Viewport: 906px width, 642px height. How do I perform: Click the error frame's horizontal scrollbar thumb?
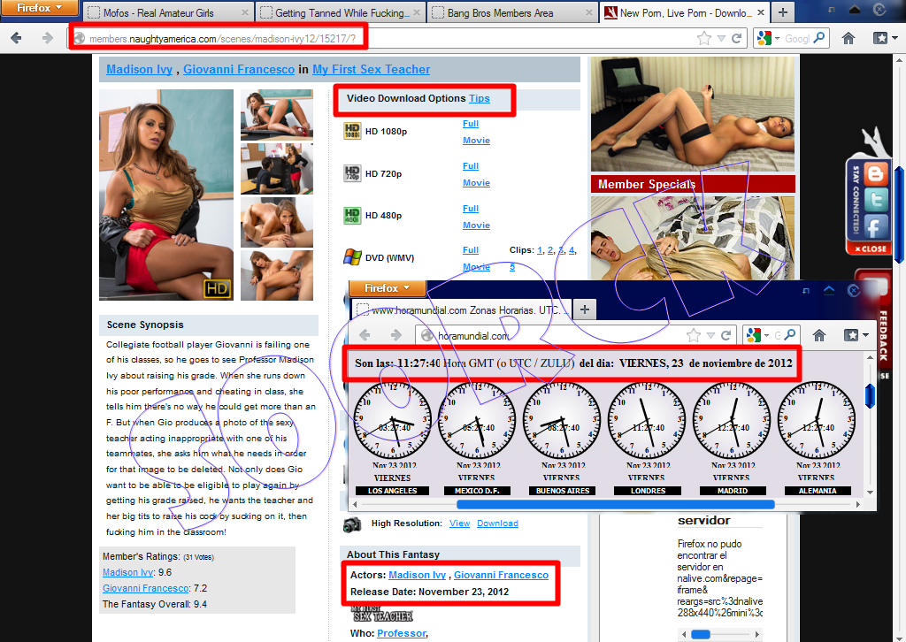point(701,635)
